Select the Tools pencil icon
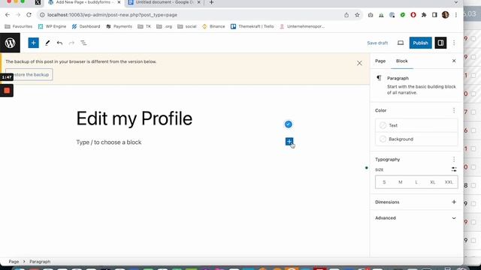481x270 pixels. pos(47,43)
